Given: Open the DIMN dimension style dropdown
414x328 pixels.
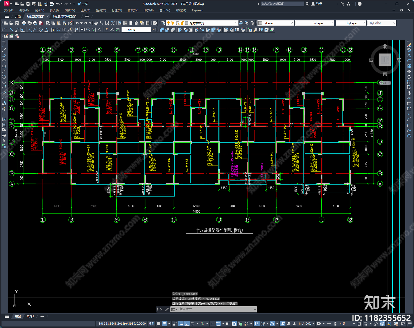Looking at the screenshot, I should coord(136,30).
